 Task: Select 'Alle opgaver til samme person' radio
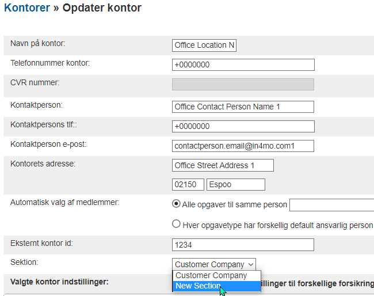tap(177, 204)
